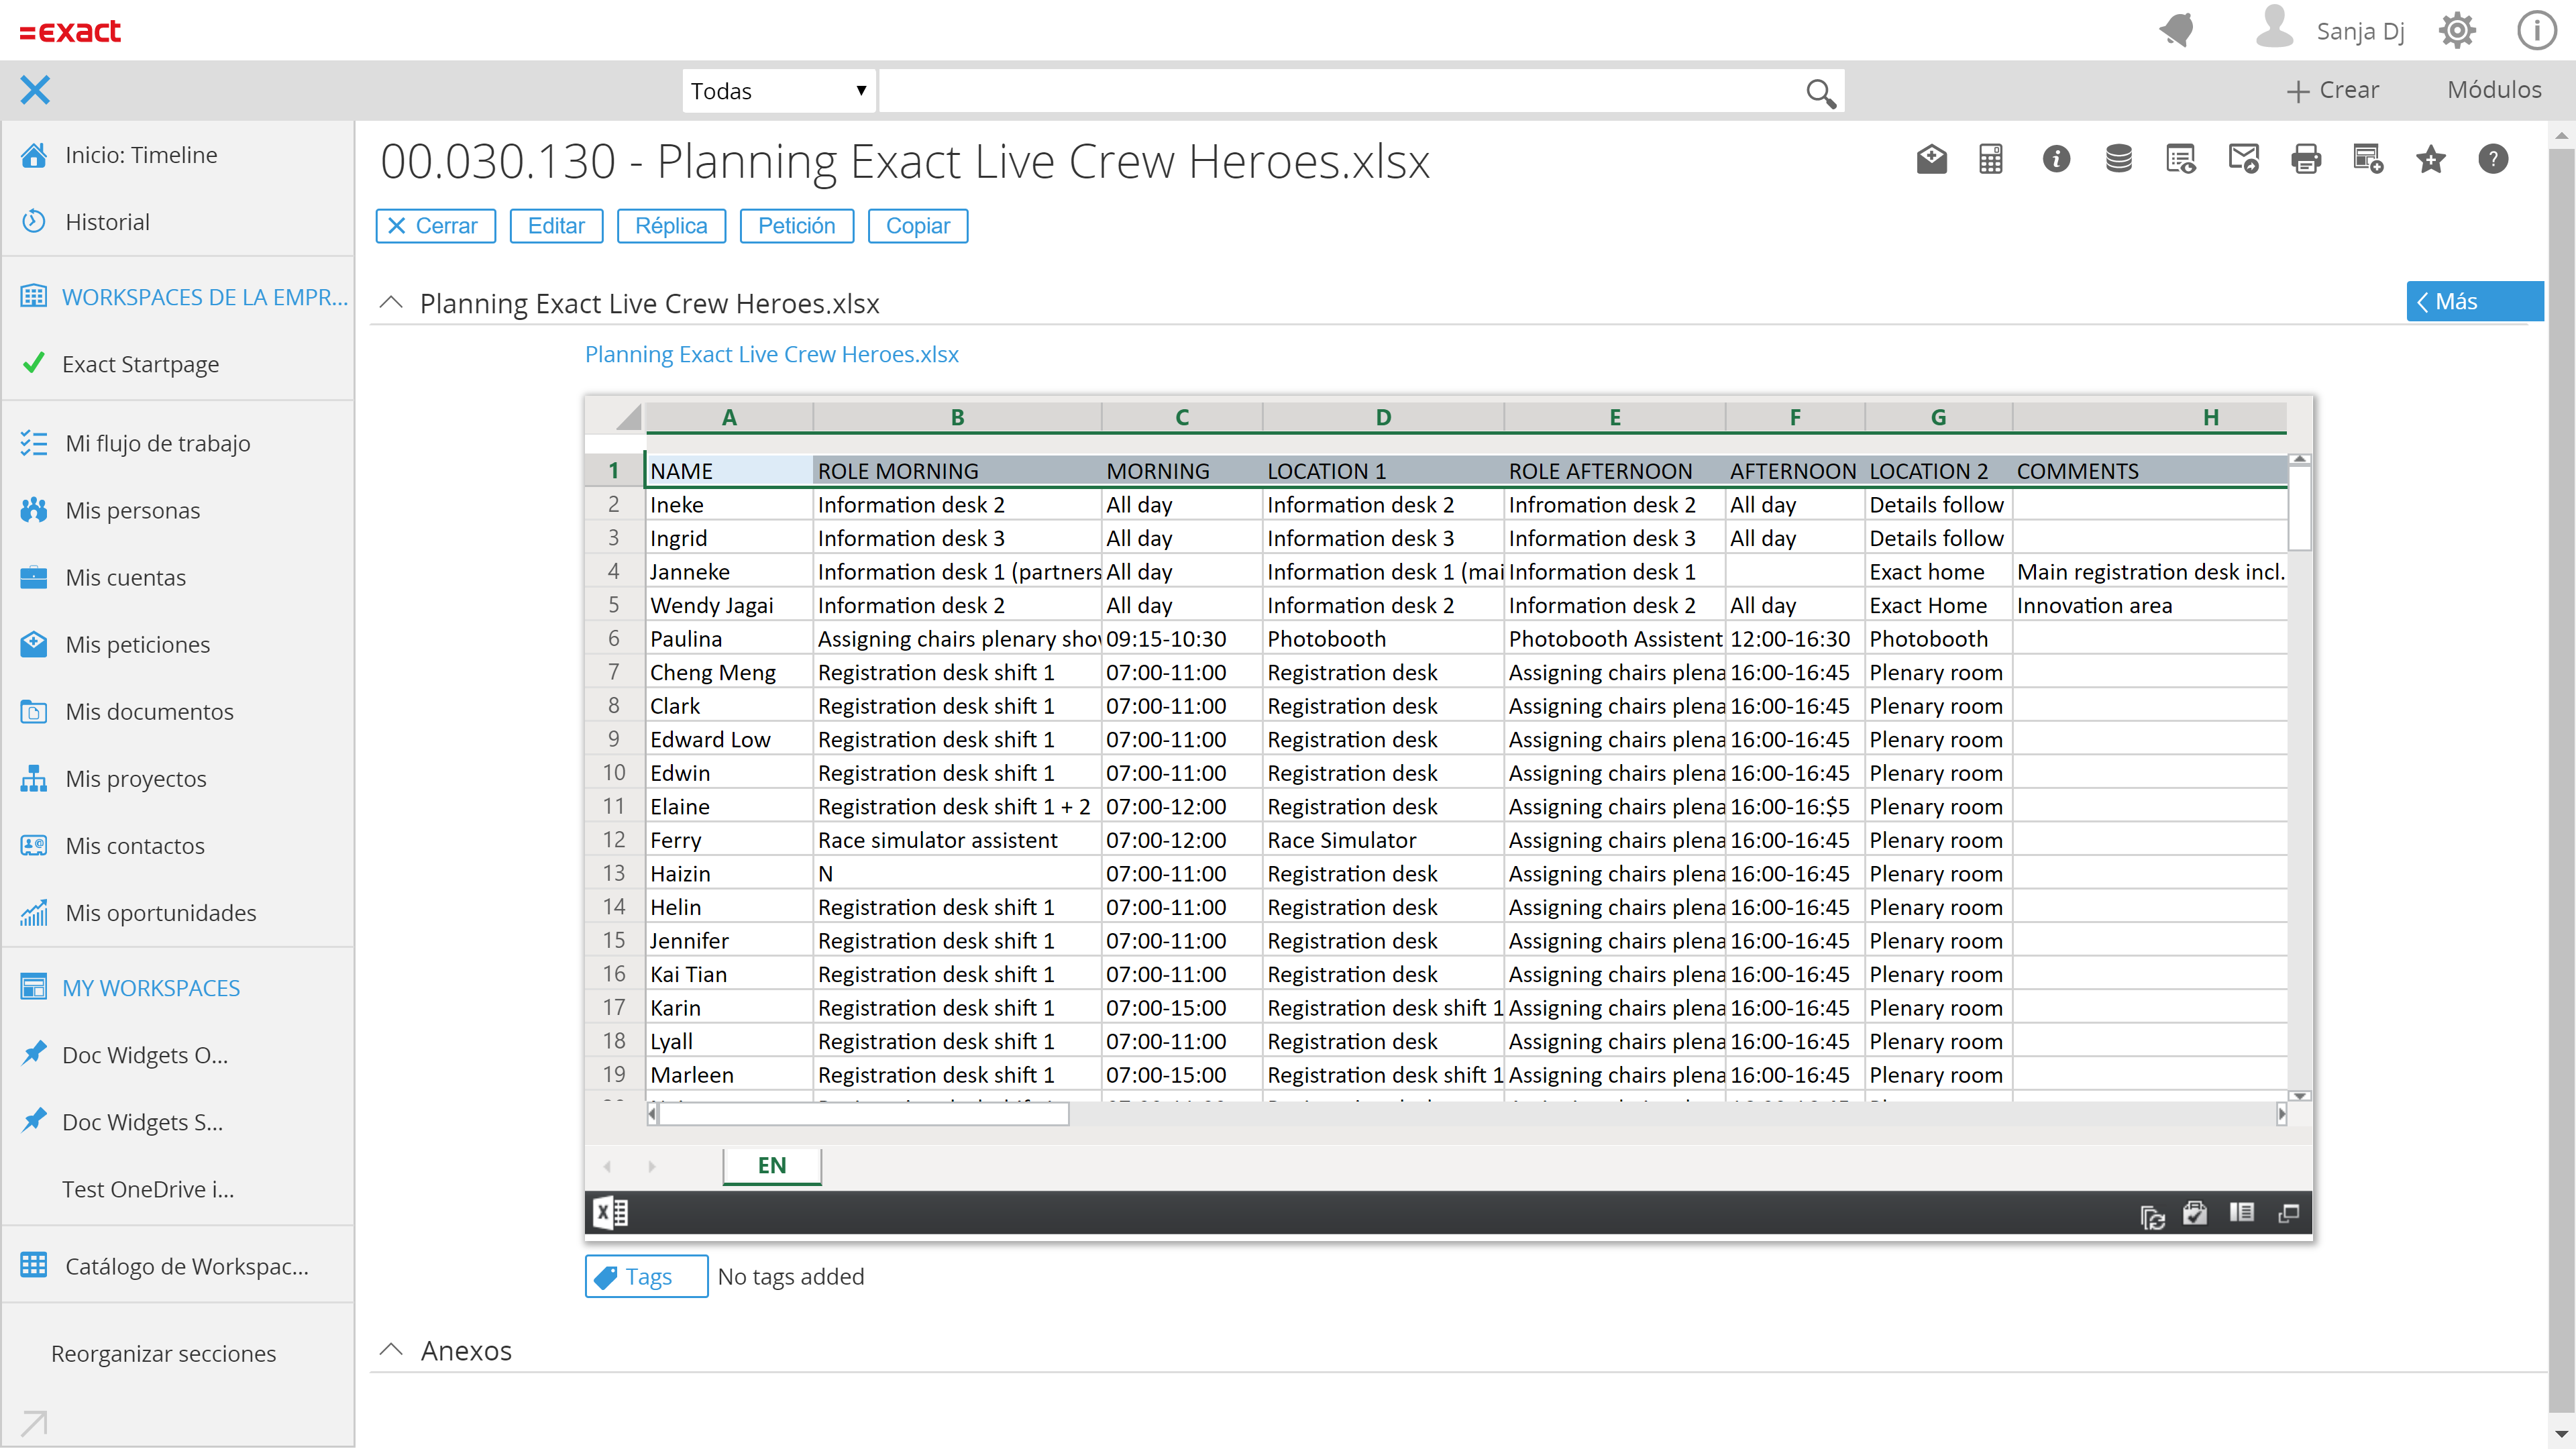Click the Editar button
This screenshot has height=1449, width=2576.
[x=556, y=226]
